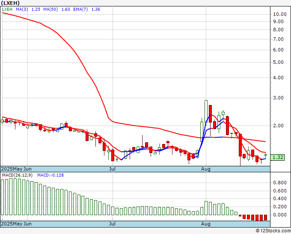
Task: Click the tall green candle peaking near 3.00
Action: 206,111
